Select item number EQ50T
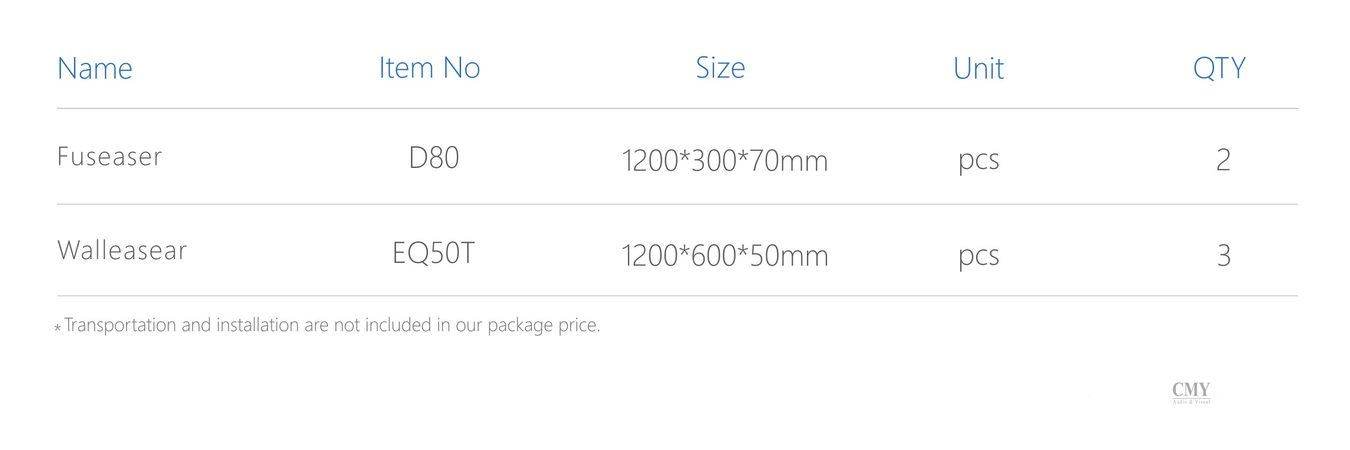The height and width of the screenshot is (450, 1350). pyautogui.click(x=433, y=253)
